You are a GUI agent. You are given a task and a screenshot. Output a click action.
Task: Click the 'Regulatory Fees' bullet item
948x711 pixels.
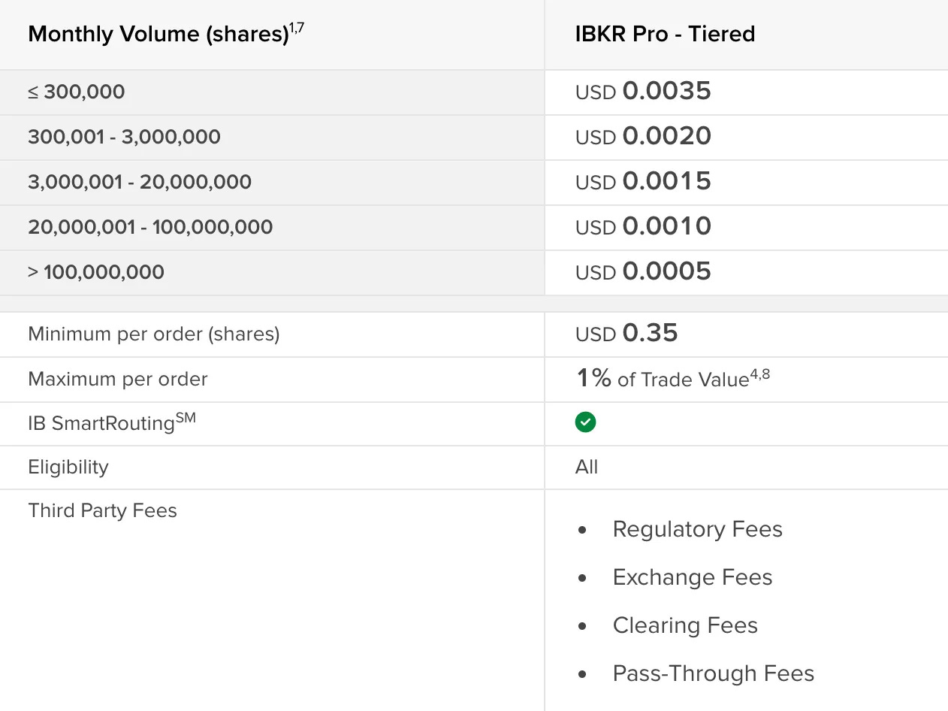[698, 529]
